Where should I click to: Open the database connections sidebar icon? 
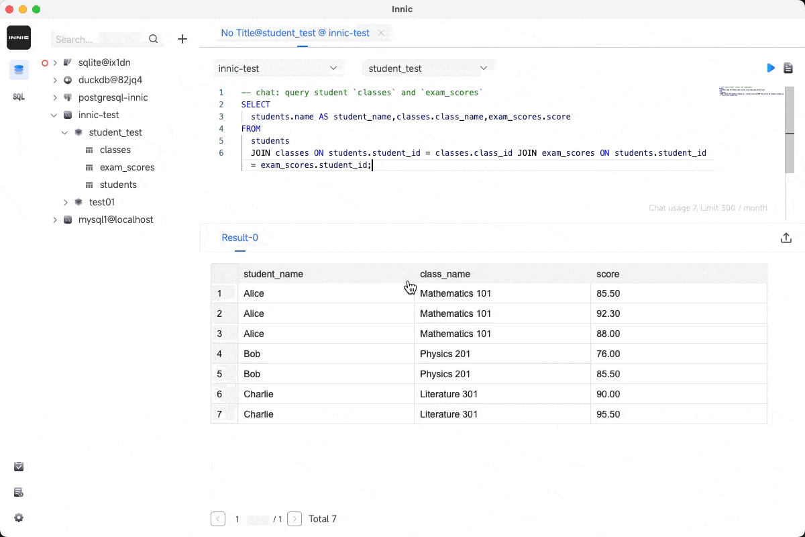coord(19,69)
